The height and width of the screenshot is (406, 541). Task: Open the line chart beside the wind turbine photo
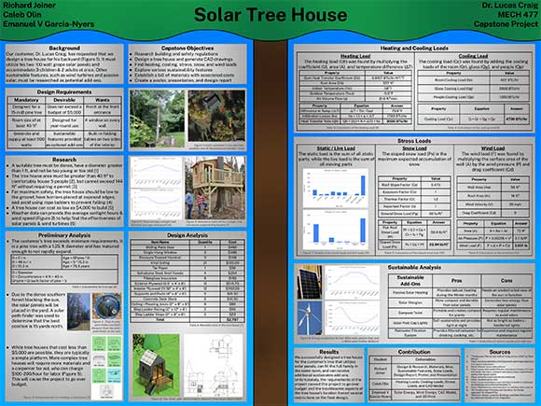(x=353, y=318)
